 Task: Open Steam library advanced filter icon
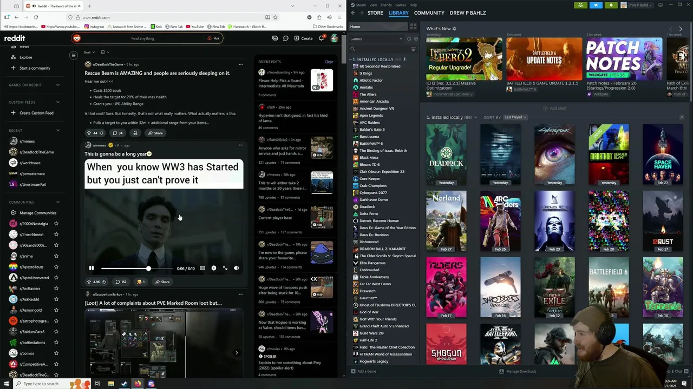point(413,49)
